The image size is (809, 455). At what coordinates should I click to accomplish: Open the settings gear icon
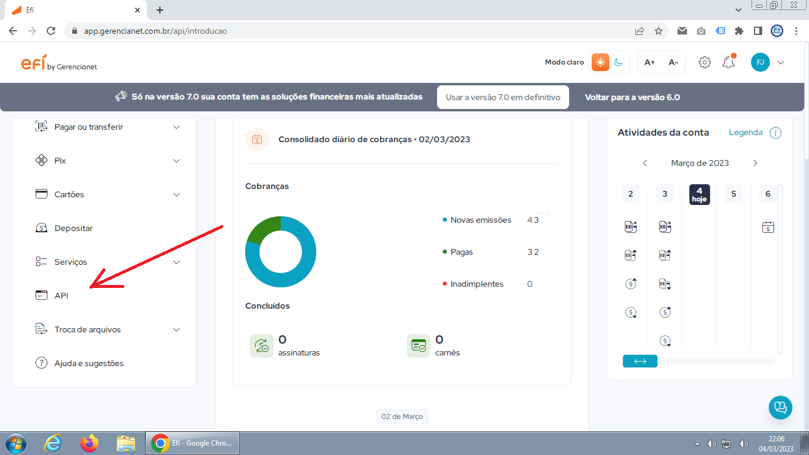[704, 62]
